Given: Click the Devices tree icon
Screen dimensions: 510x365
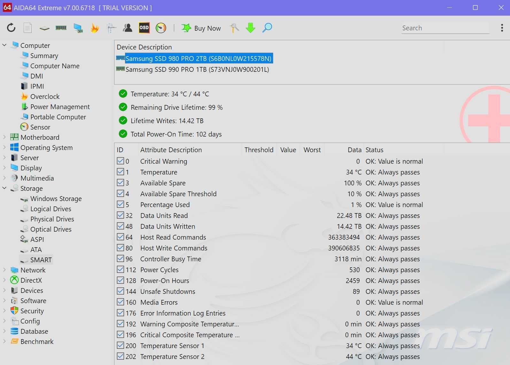Looking at the screenshot, I should 14,290.
